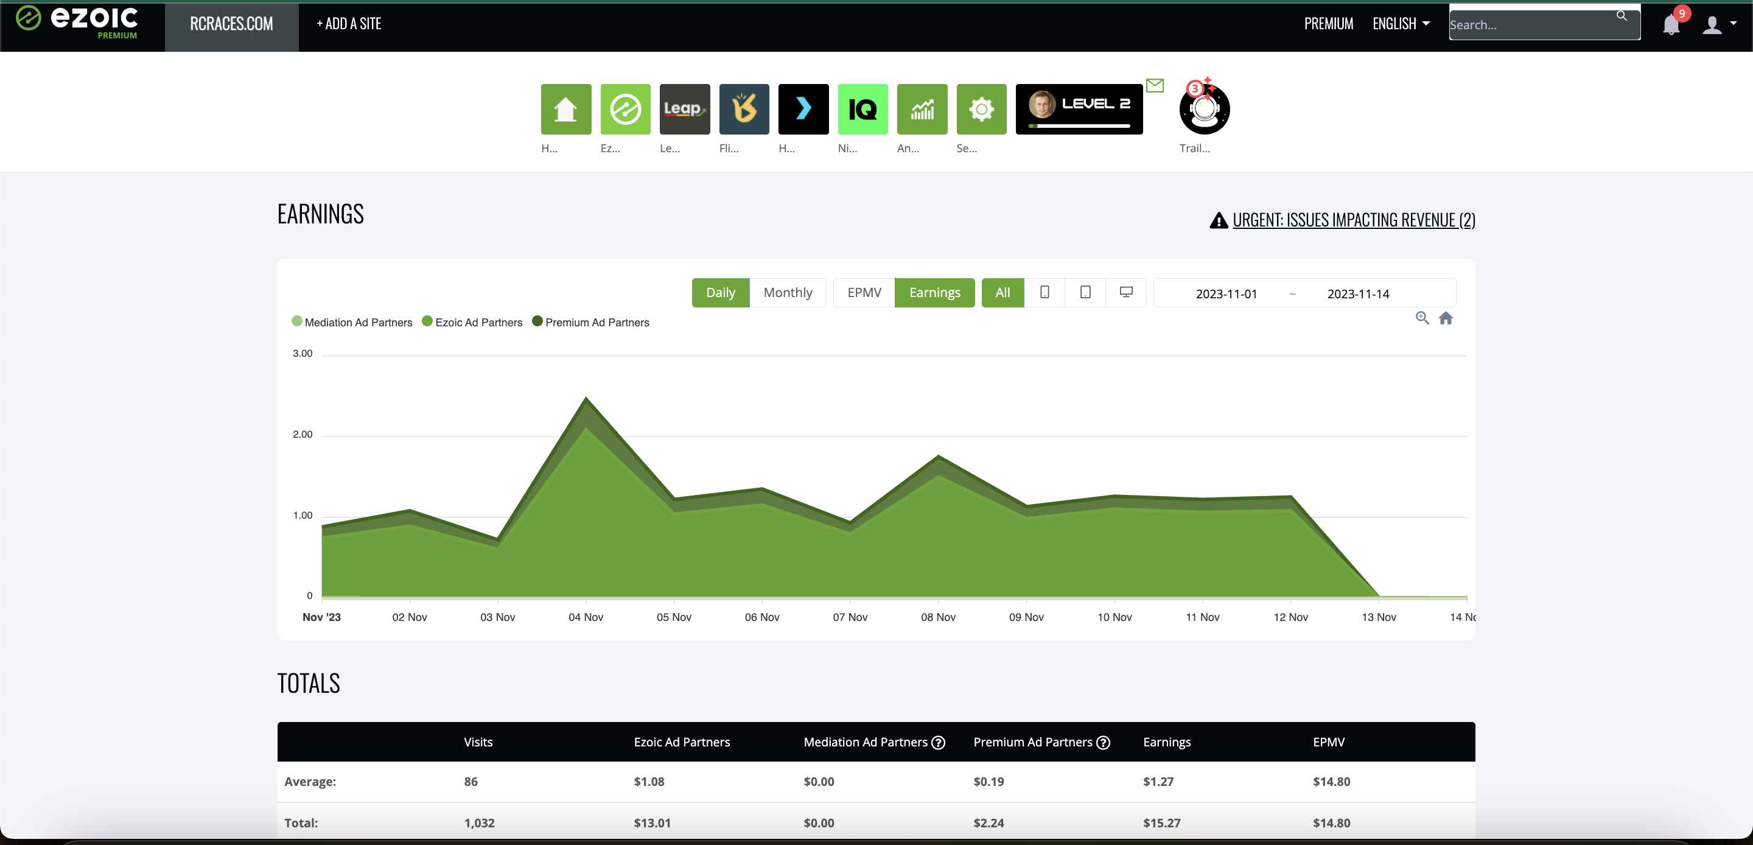Click the Ezoic Ad Partners column header

pyautogui.click(x=681, y=742)
